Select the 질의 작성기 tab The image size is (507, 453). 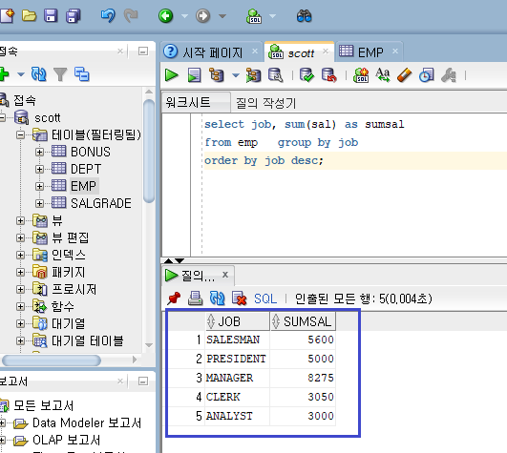coord(265,103)
